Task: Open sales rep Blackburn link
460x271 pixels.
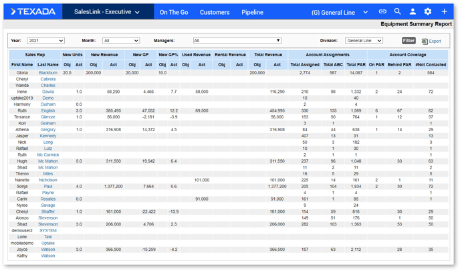Action: click(x=47, y=73)
